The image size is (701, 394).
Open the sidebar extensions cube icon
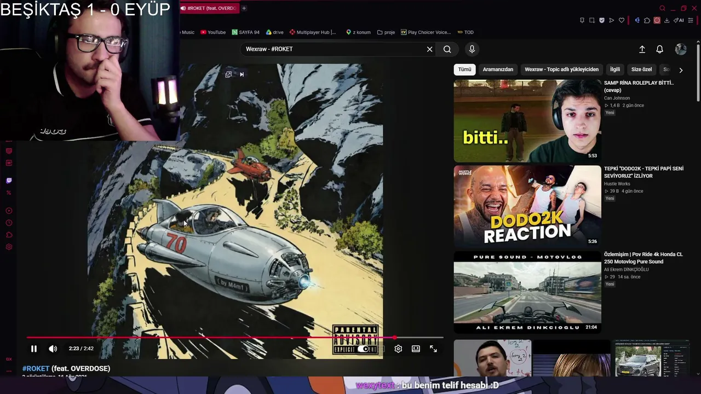tap(9, 235)
